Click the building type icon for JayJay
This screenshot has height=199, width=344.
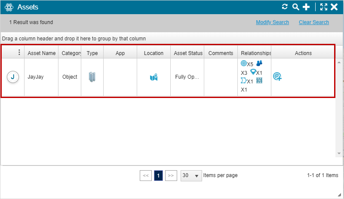[x=92, y=77]
